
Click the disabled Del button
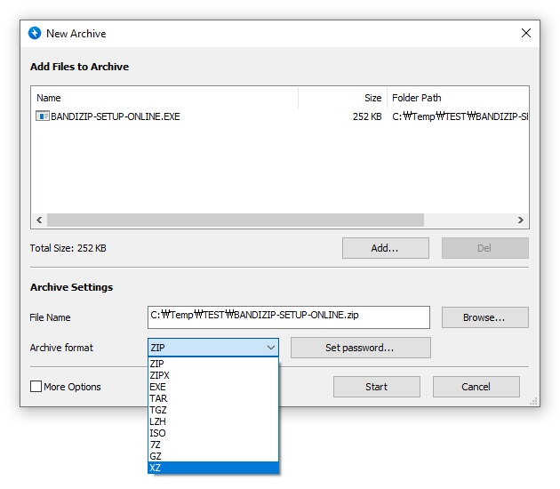485,248
